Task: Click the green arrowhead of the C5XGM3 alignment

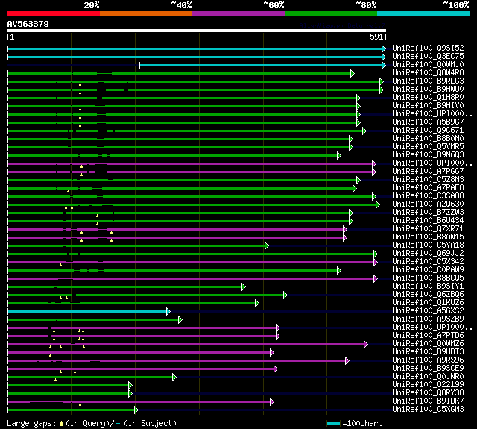Action: click(x=136, y=410)
